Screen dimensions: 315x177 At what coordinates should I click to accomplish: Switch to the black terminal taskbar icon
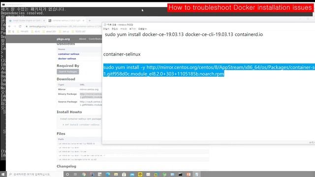tap(181, 175)
